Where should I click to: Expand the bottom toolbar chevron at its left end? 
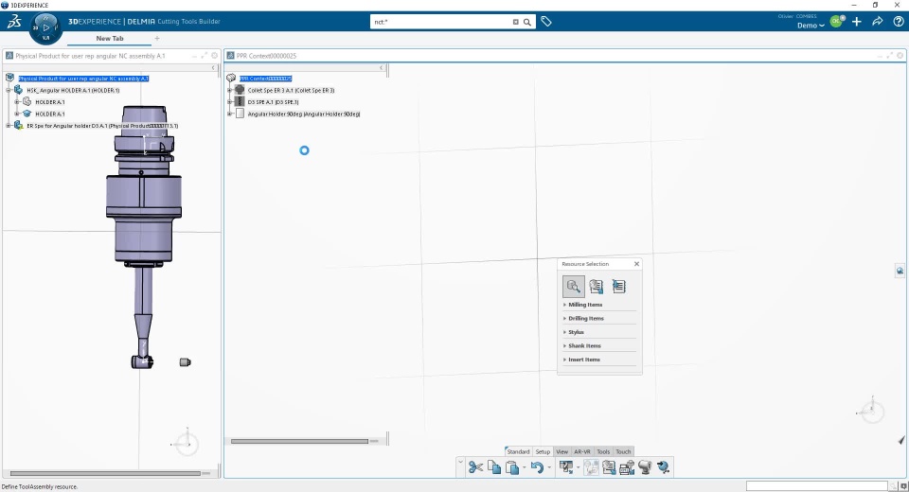coord(460,462)
